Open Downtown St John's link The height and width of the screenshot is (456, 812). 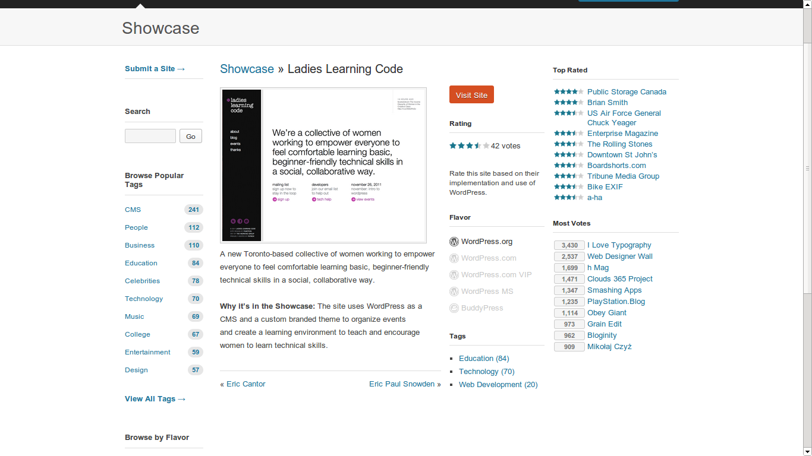coord(622,155)
